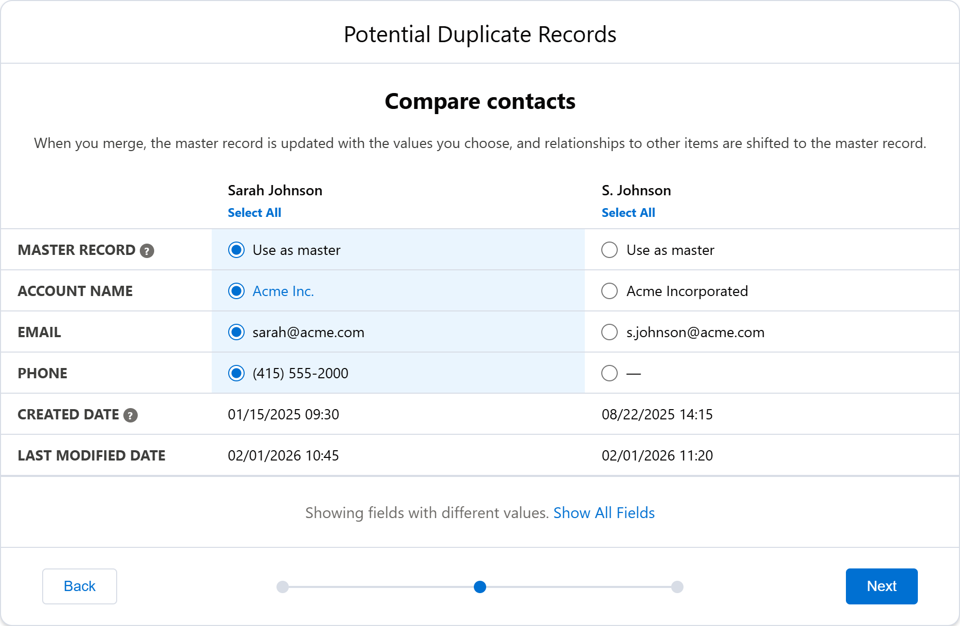
Task: Select Use as master for S. Johnson
Action: click(x=609, y=250)
